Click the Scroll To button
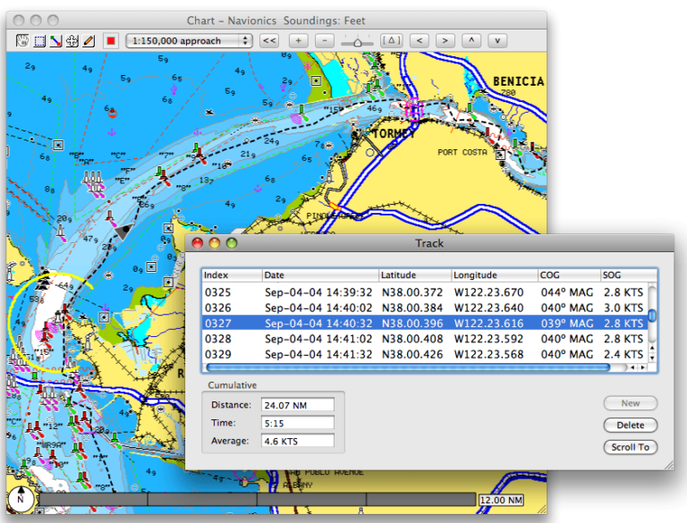Screen dimensions: 687x523 pyautogui.click(x=631, y=447)
